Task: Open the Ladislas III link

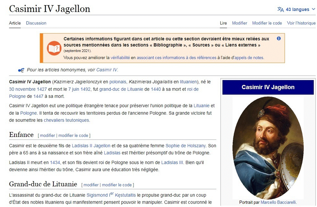Action: [172, 162]
